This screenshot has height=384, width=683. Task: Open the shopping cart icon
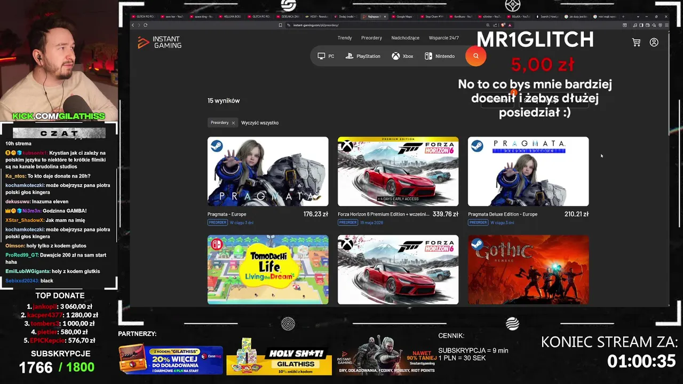click(636, 42)
